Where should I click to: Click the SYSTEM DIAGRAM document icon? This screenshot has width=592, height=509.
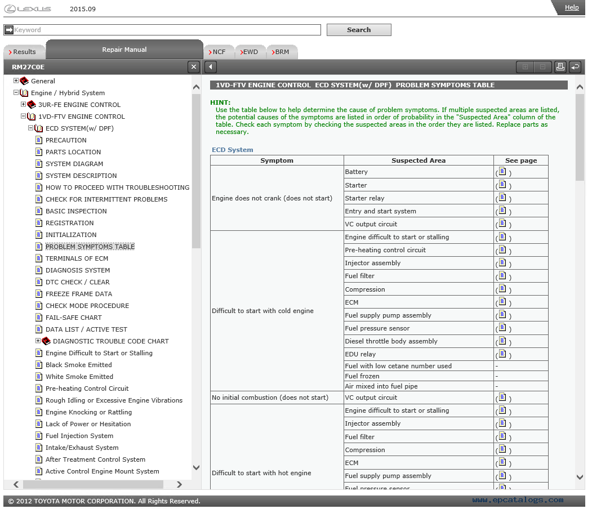[39, 163]
